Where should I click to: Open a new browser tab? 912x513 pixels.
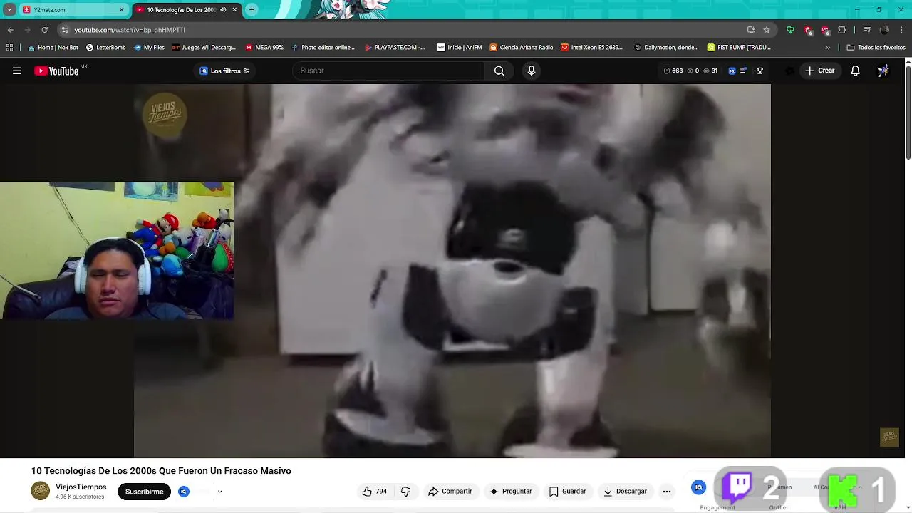click(x=252, y=10)
